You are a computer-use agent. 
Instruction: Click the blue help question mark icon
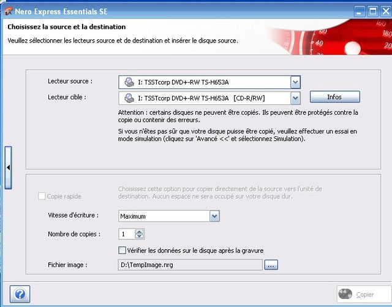[20, 293]
